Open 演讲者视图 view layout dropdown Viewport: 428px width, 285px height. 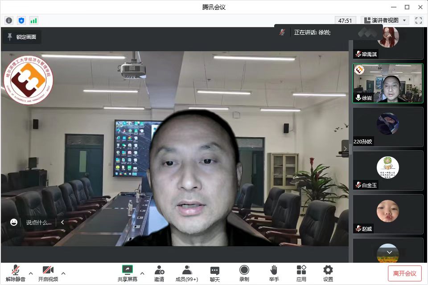click(385, 20)
